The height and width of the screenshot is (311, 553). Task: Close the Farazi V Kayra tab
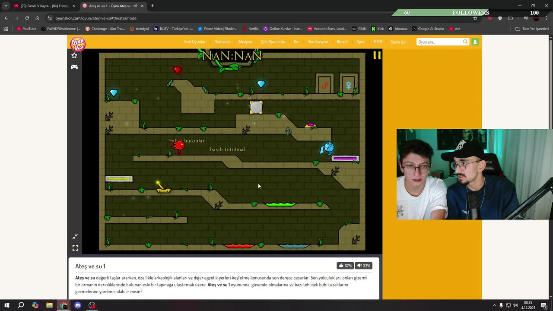pos(73,6)
